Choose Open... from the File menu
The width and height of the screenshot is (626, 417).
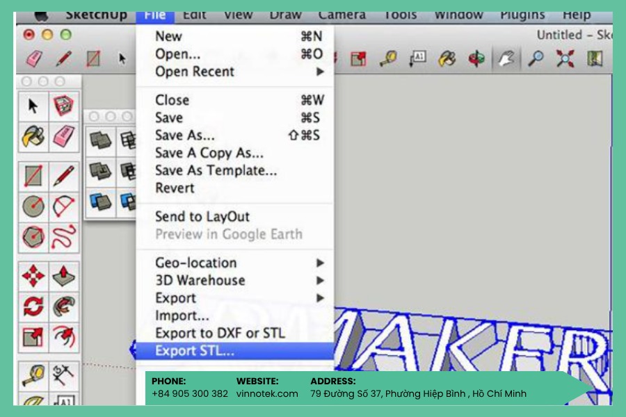coord(235,54)
